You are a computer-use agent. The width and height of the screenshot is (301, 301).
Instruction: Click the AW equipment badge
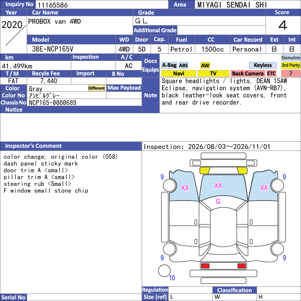tap(205, 65)
